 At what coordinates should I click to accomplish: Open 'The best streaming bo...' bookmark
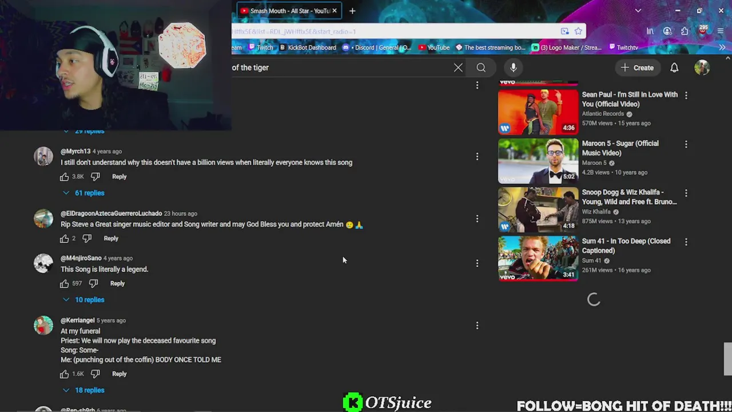coord(490,47)
